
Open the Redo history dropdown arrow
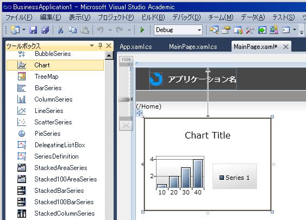point(129,30)
